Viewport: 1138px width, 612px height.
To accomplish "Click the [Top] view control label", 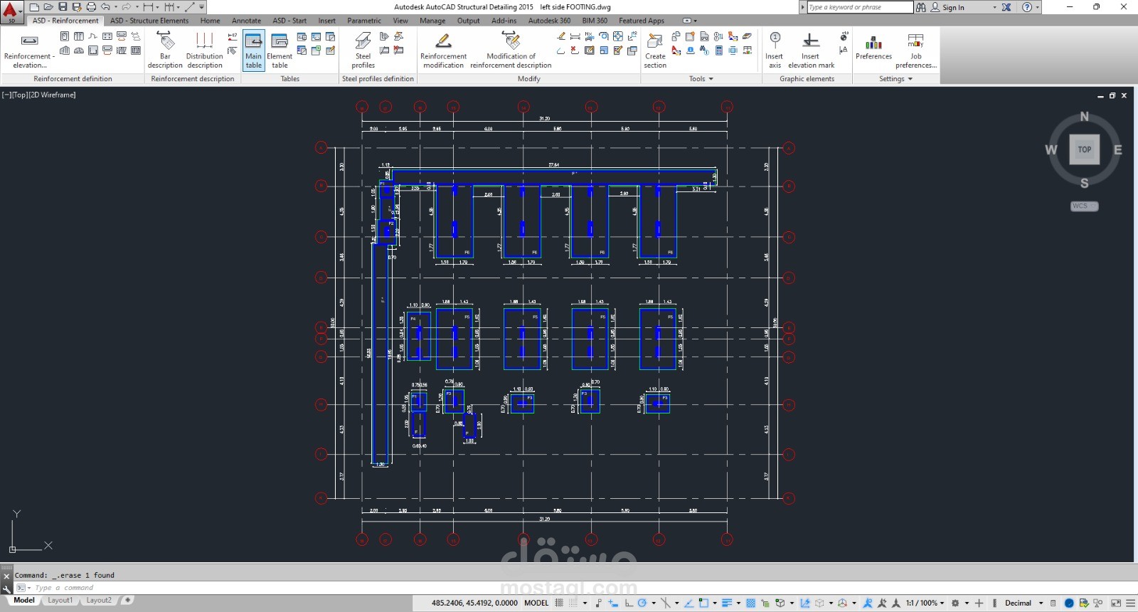I will [19, 95].
